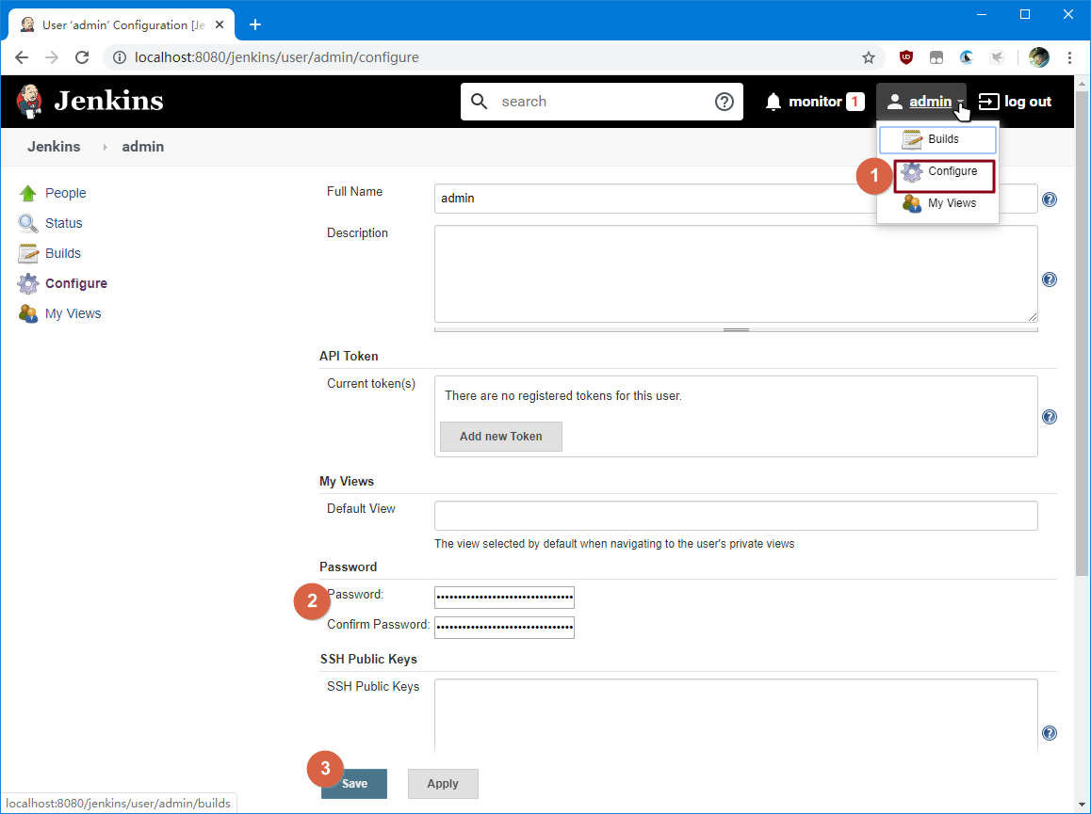The image size is (1091, 814).
Task: Click the Jenkins title text in header
Action: point(108,101)
